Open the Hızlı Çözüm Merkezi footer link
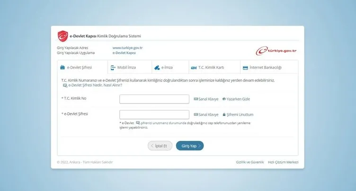 tap(283, 162)
